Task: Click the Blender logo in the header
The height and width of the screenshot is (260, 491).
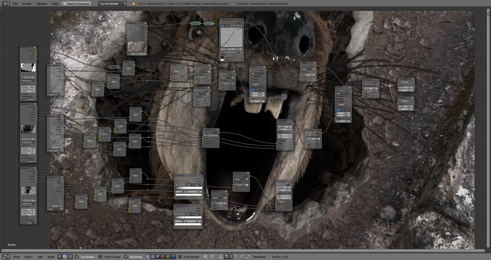Action: [133, 4]
